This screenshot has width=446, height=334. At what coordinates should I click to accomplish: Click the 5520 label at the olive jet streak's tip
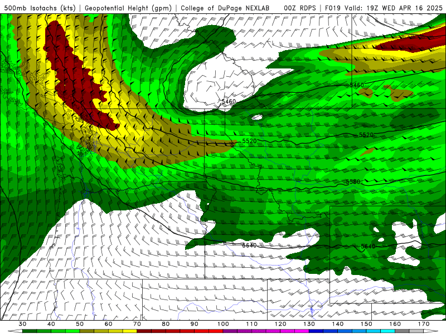(x=249, y=141)
